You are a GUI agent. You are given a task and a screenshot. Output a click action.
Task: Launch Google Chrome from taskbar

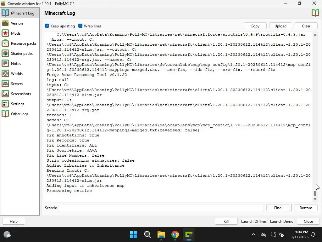coord(175,234)
